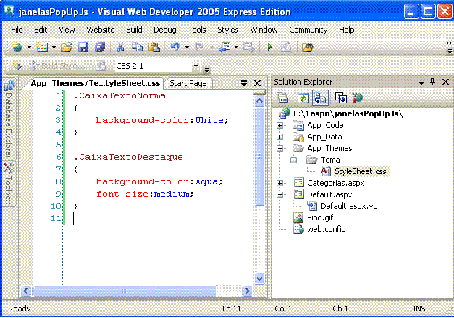Collapse the Default.aspx node
The width and height of the screenshot is (454, 318).
(279, 194)
